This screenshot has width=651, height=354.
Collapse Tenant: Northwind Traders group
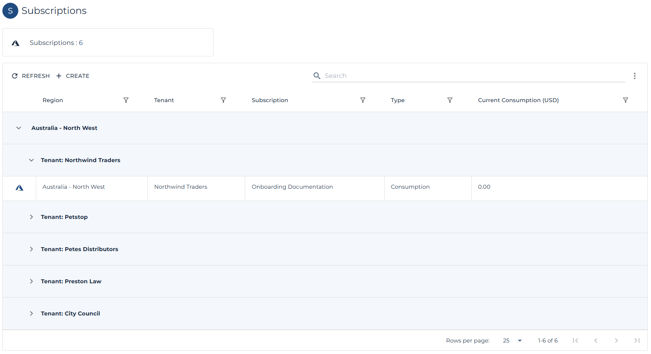pyautogui.click(x=31, y=160)
